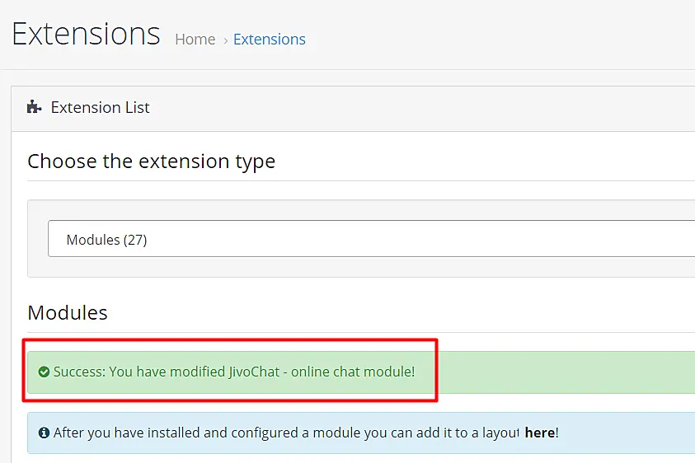Follow the bold "here" layout link
Image resolution: width=695 pixels, height=463 pixels.
coord(539,433)
